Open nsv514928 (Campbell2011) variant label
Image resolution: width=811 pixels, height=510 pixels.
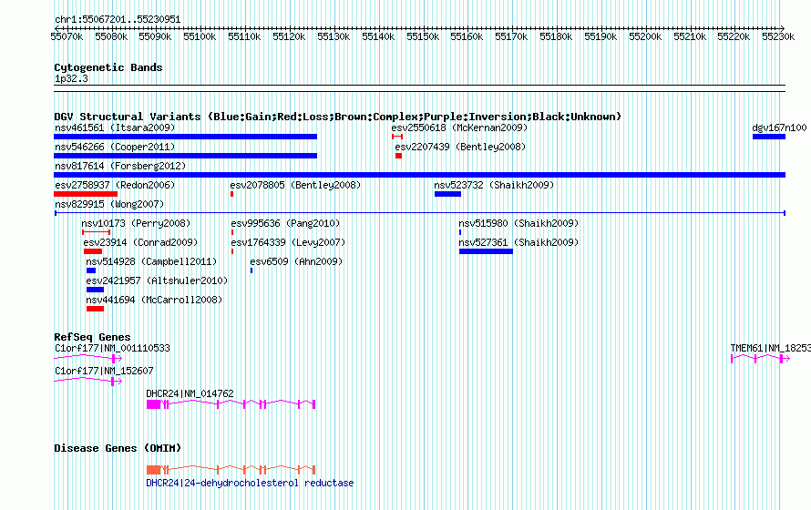[151, 261]
